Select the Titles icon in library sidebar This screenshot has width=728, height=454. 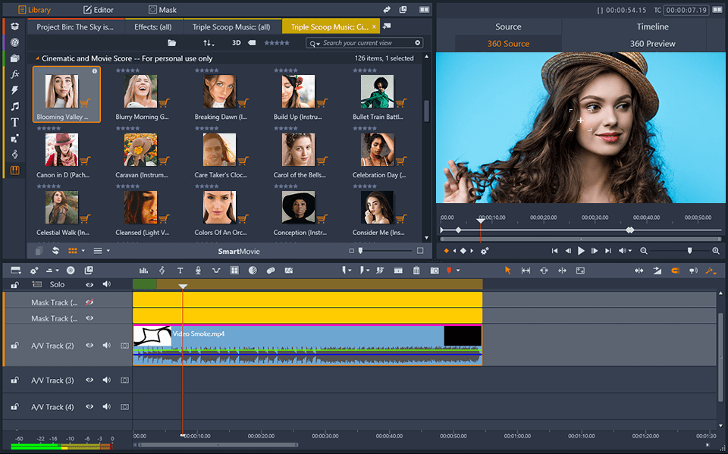pos(14,122)
